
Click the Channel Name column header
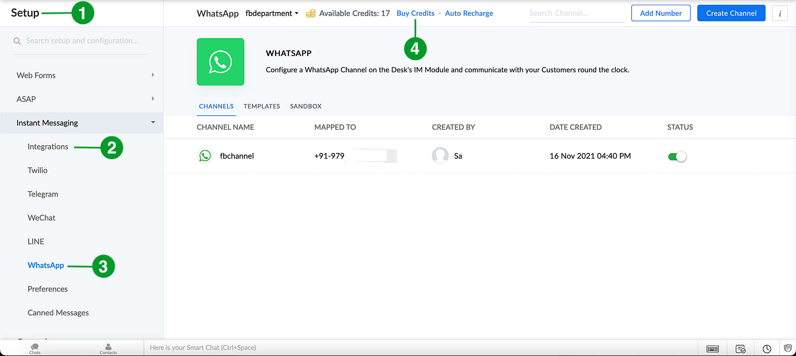(225, 127)
